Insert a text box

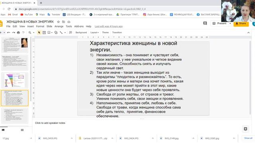point(44,33)
